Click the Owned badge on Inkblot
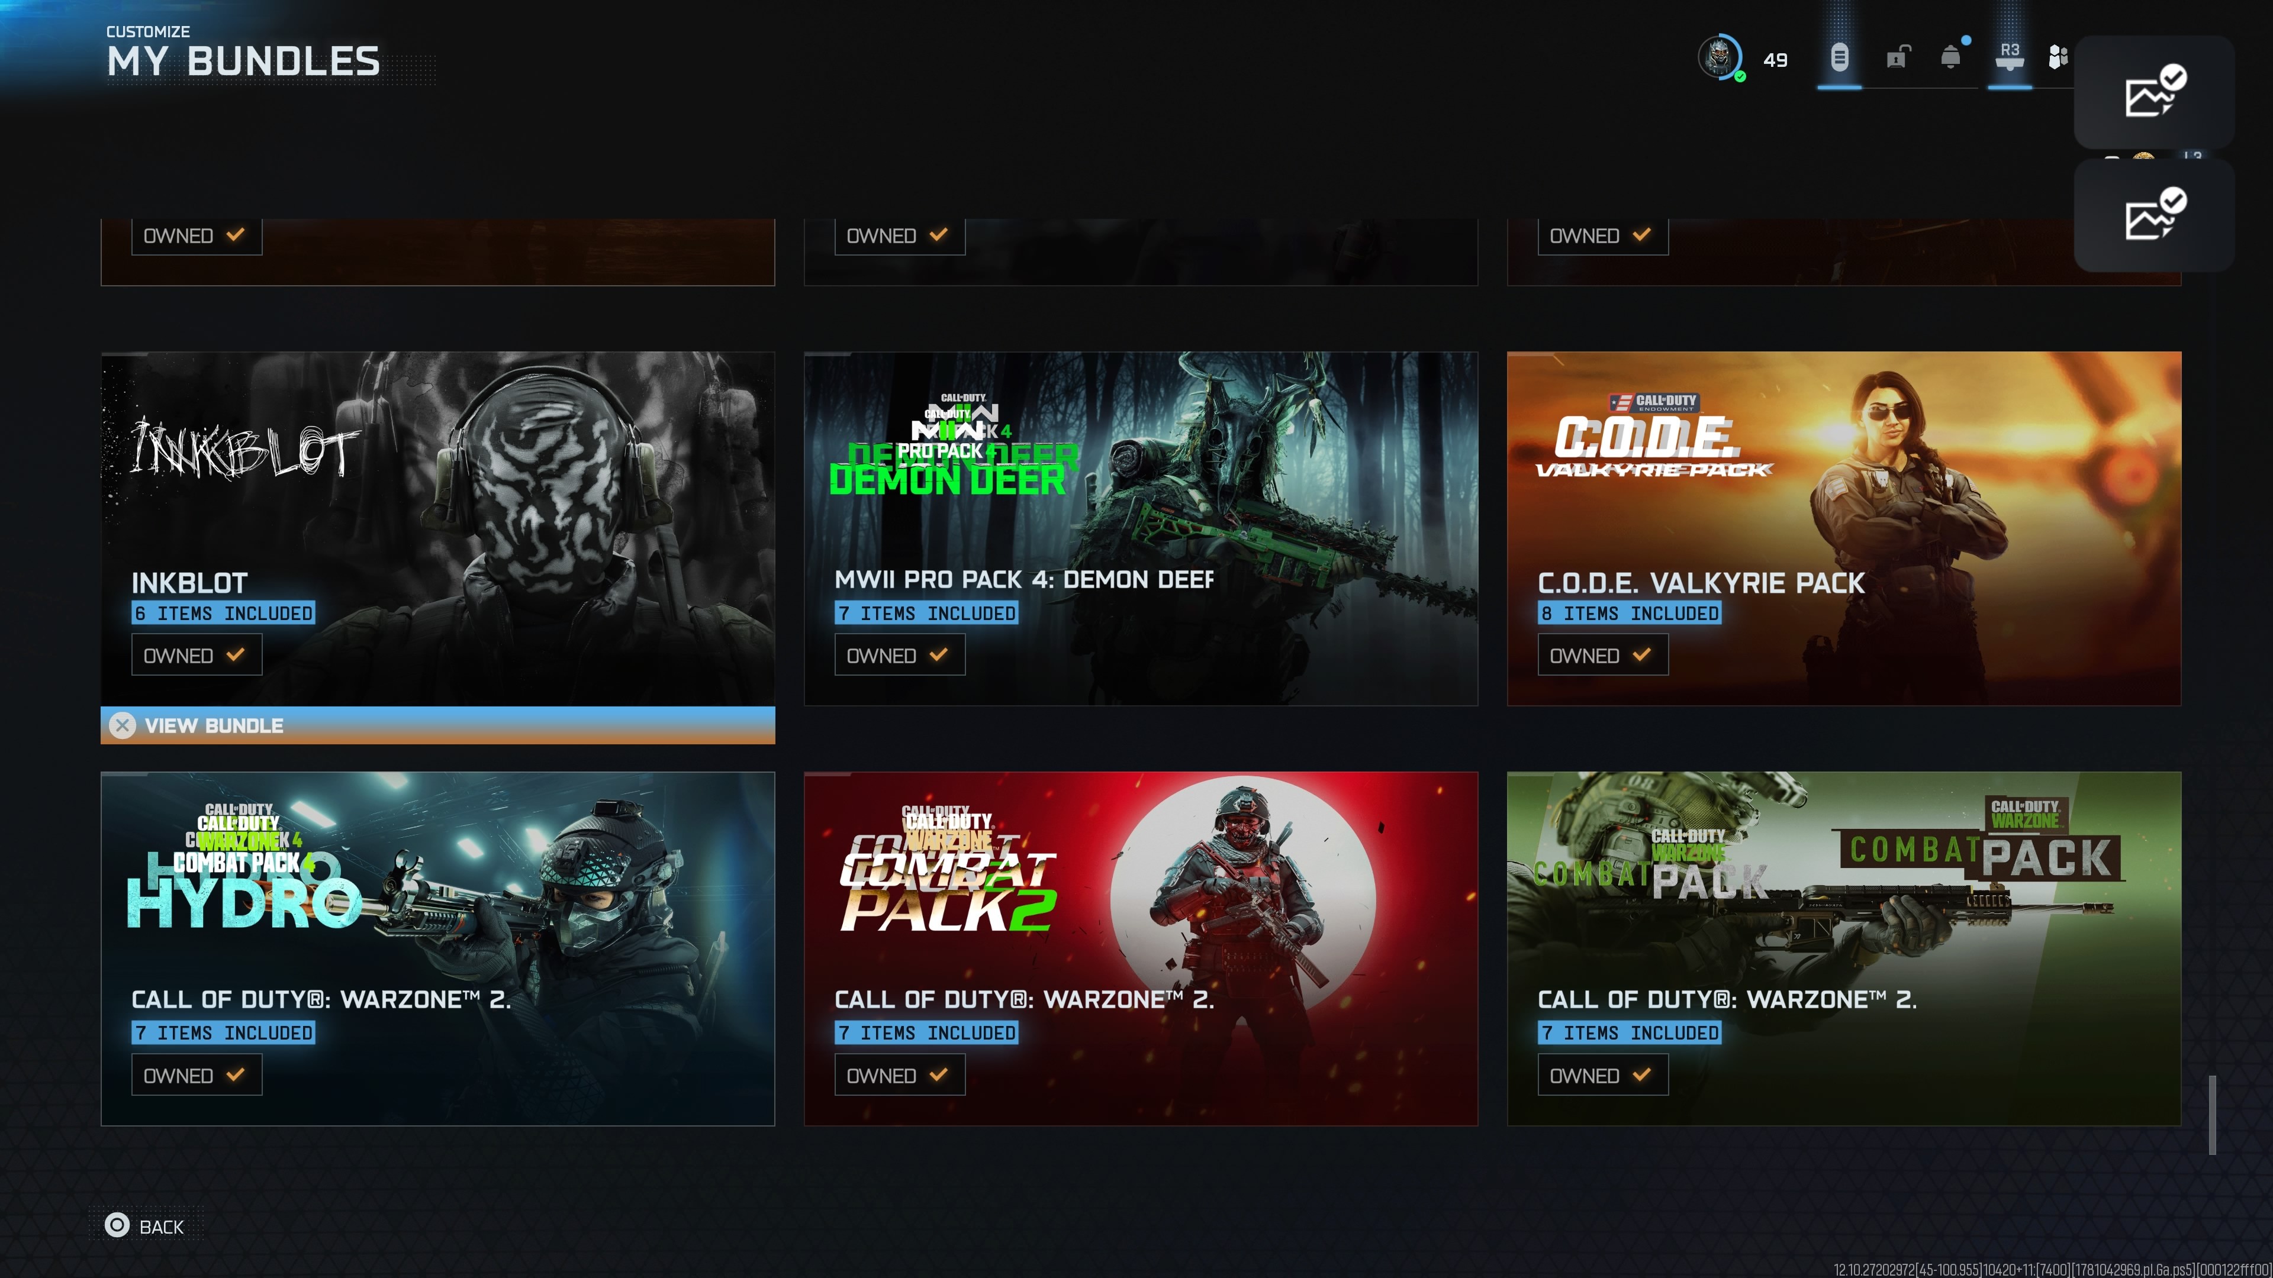 click(x=197, y=656)
